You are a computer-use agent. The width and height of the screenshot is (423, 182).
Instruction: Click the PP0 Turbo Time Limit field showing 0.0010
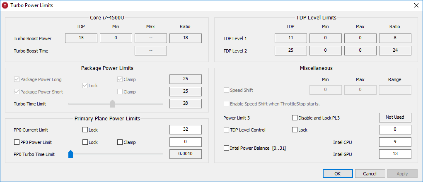click(186, 154)
